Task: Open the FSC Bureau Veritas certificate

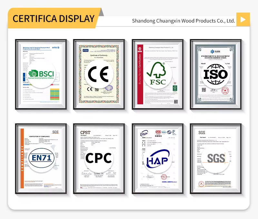Action: 158,74
